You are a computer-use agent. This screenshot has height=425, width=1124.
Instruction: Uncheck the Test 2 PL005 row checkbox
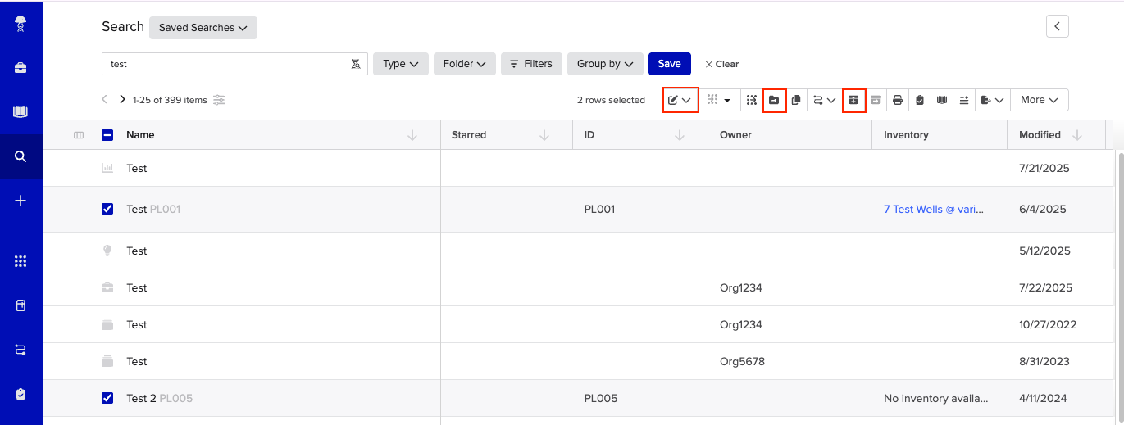tap(107, 398)
